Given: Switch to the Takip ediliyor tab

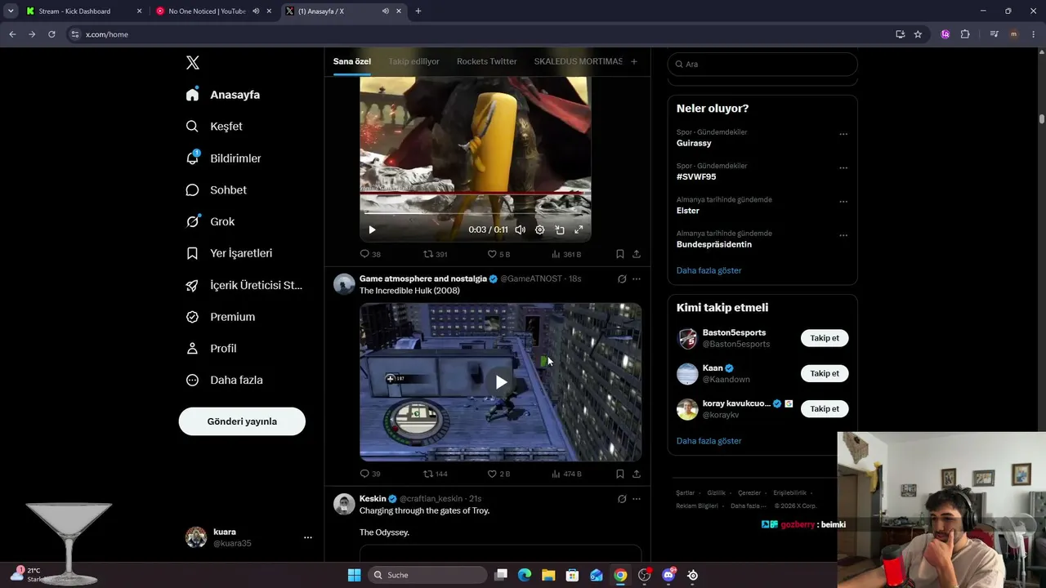Looking at the screenshot, I should (413, 61).
